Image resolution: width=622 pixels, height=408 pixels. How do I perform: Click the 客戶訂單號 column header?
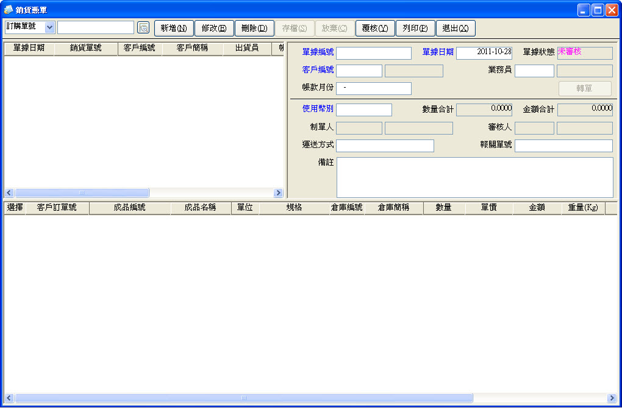57,208
